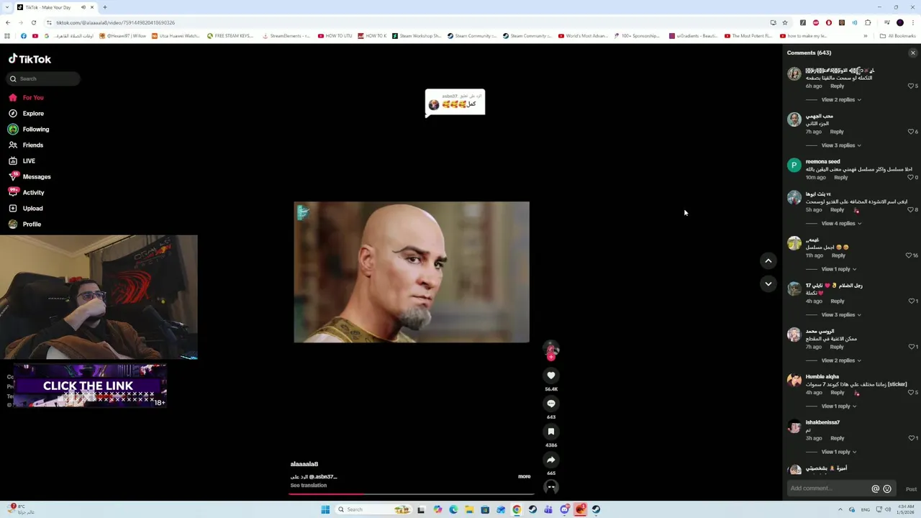This screenshot has width=921, height=518.
Task: Open reemona seed's green avatar
Action: point(794,165)
